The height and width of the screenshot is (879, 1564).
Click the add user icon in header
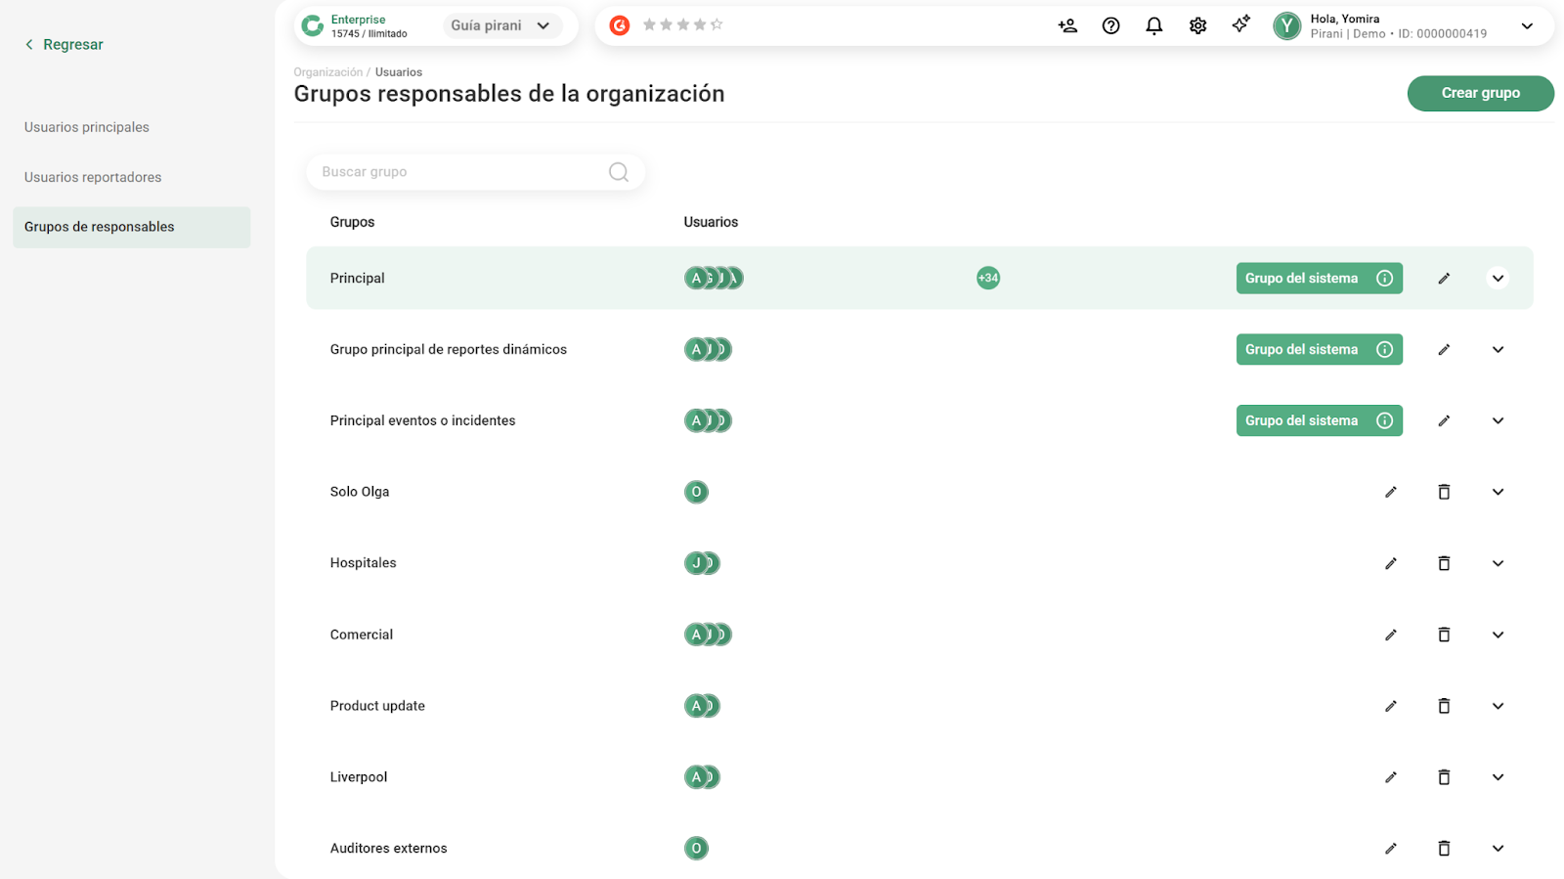(x=1067, y=26)
